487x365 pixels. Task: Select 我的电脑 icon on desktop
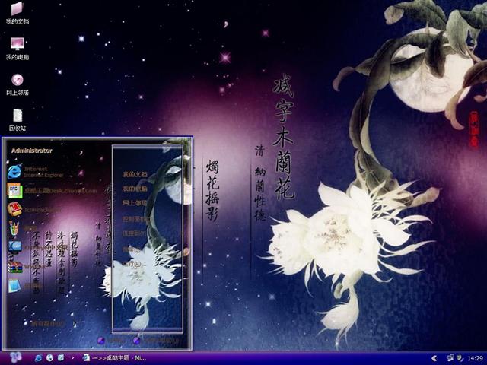coord(17,48)
